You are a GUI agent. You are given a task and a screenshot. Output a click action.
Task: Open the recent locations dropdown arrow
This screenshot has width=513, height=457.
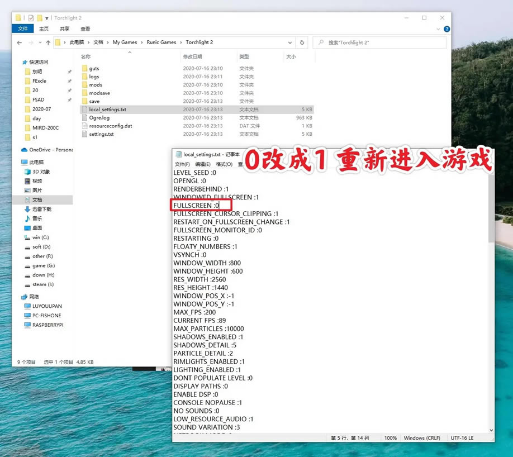[x=40, y=42]
